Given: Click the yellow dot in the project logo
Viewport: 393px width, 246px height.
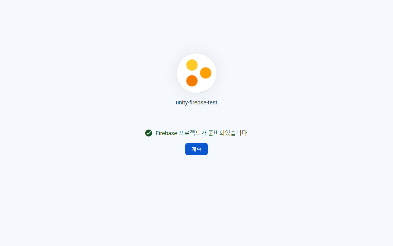Looking at the screenshot, I should point(192,65).
